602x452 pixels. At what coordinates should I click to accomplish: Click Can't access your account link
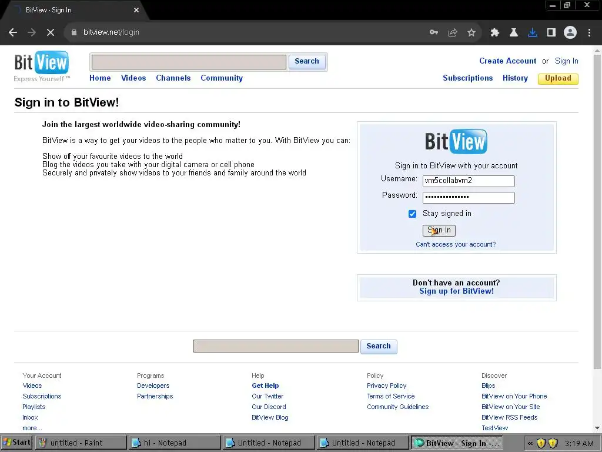tap(456, 244)
